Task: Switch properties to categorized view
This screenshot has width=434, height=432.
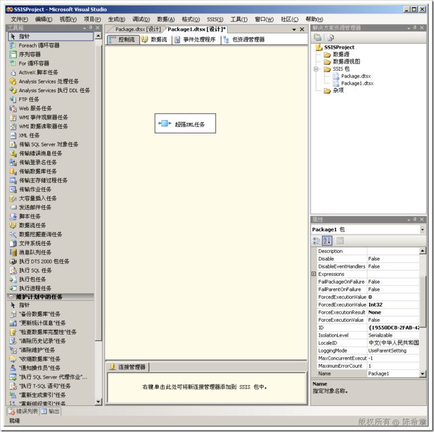Action: pyautogui.click(x=316, y=240)
